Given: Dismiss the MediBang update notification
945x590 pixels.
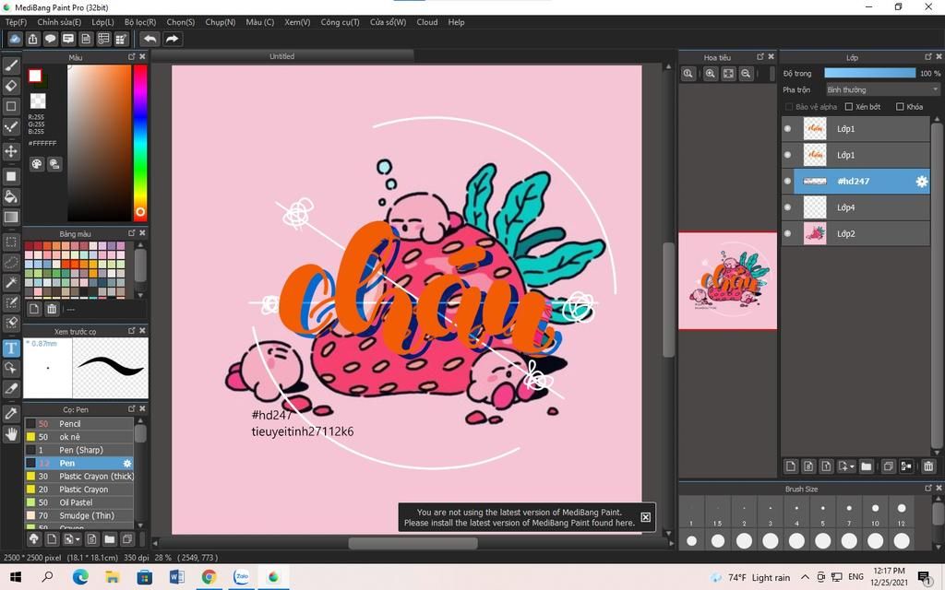Looking at the screenshot, I should click(x=645, y=517).
